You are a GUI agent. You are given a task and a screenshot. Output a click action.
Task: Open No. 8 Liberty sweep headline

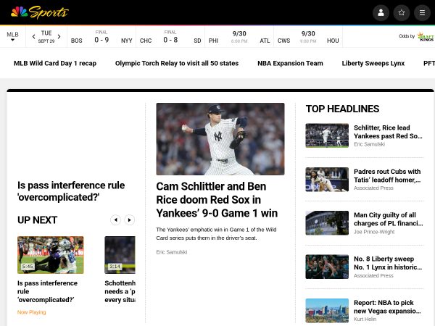tap(388, 263)
